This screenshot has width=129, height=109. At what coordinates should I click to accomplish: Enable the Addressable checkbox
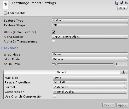(x=5, y=13)
